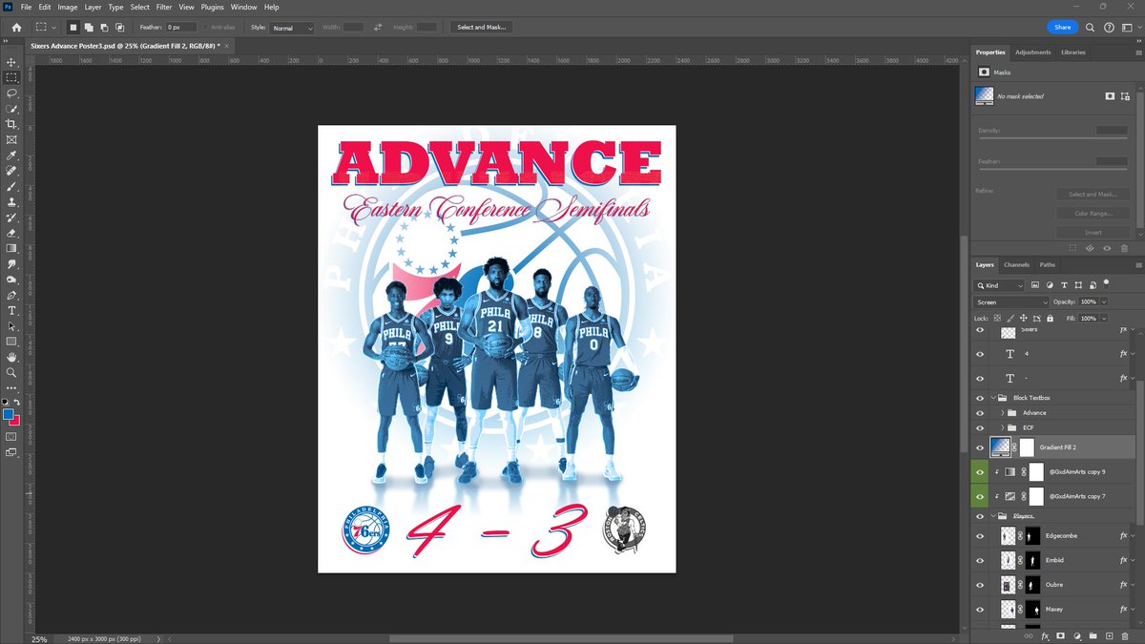Click the Subtract from selection icon

coord(104,28)
